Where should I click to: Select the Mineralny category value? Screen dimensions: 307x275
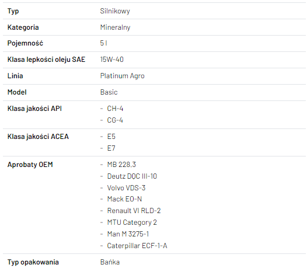point(115,27)
